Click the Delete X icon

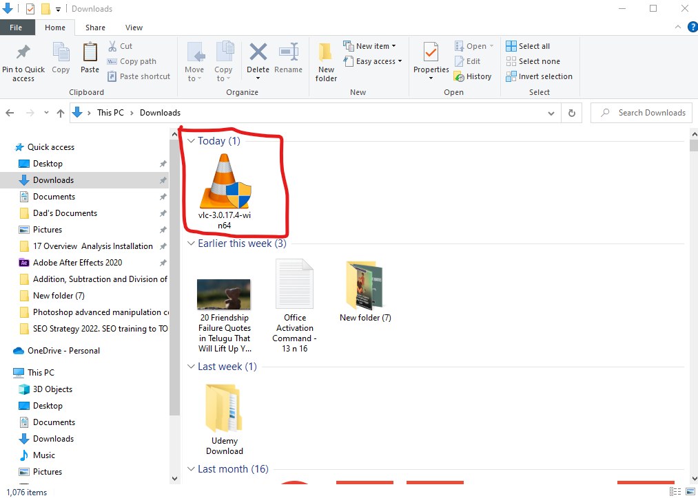coord(258,52)
